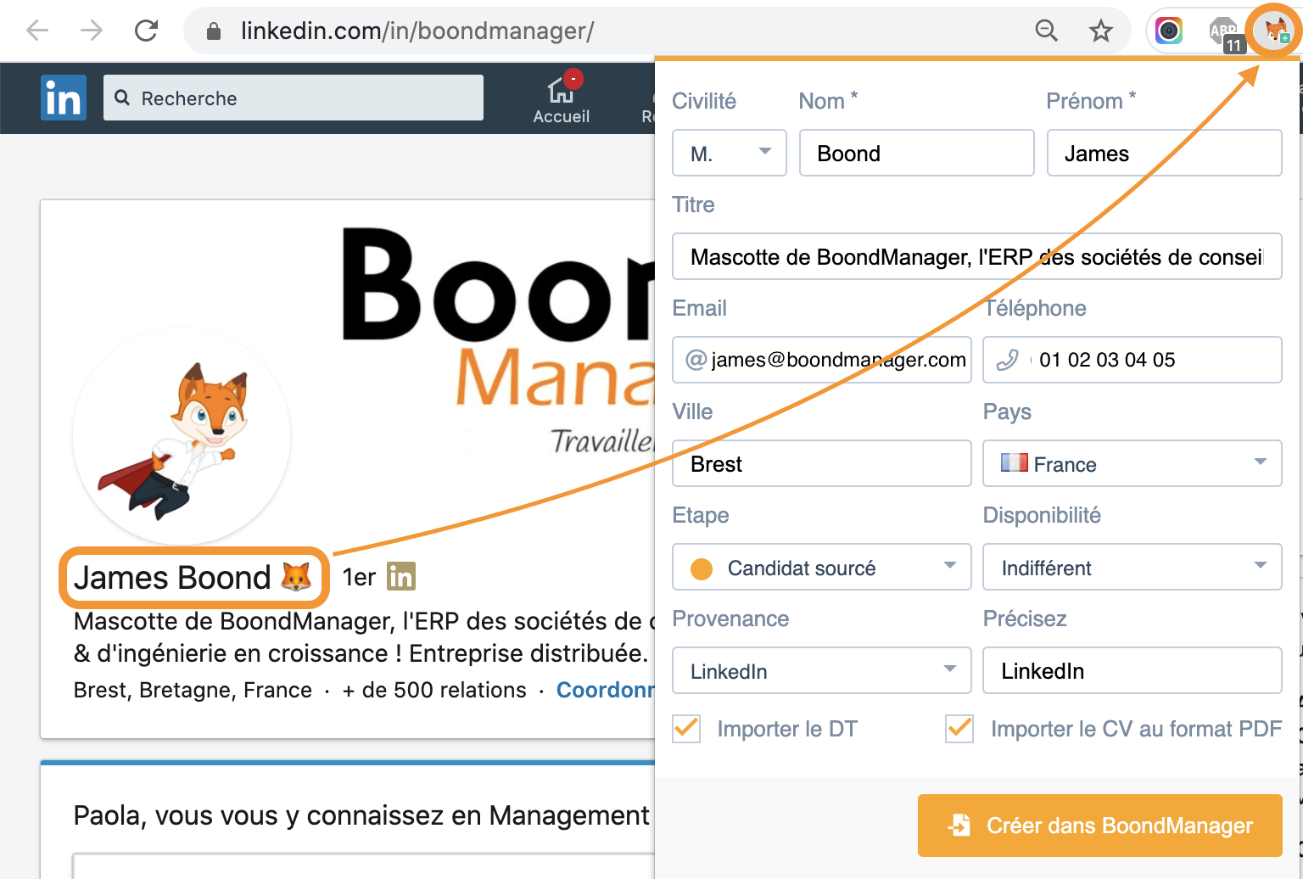Image resolution: width=1303 pixels, height=879 pixels.
Task: Click the Téléphone field 01 02 03 04 05
Action: coord(1132,360)
